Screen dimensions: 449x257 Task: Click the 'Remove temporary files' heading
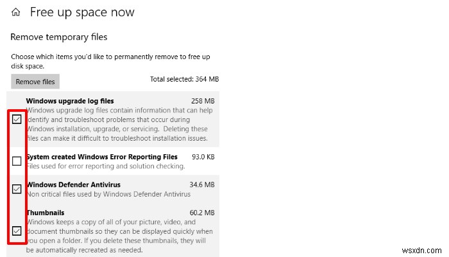pyautogui.click(x=59, y=37)
